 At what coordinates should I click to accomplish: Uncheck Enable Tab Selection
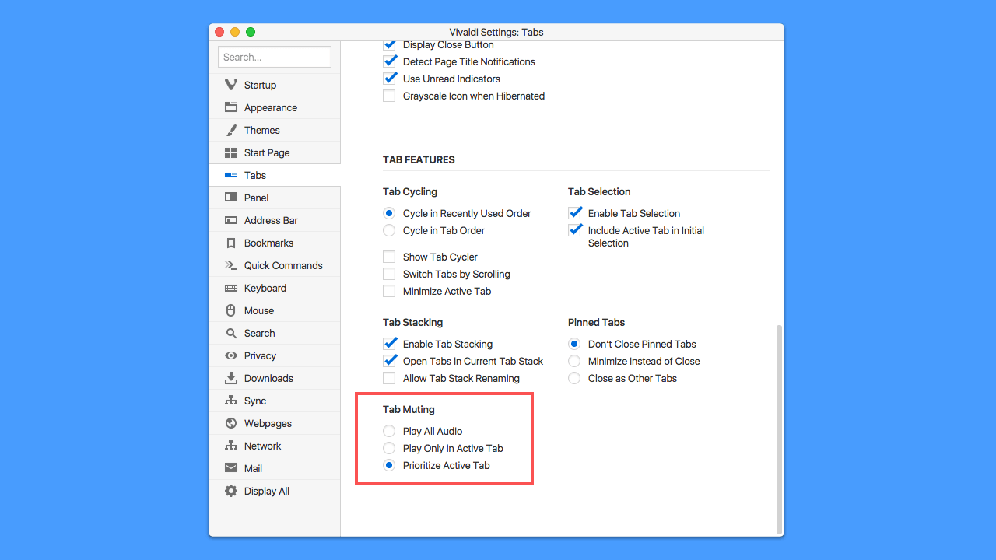574,213
